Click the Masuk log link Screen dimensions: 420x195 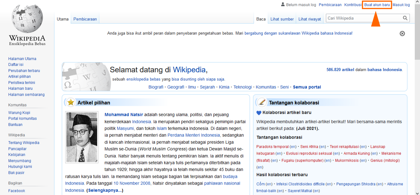[401, 5]
